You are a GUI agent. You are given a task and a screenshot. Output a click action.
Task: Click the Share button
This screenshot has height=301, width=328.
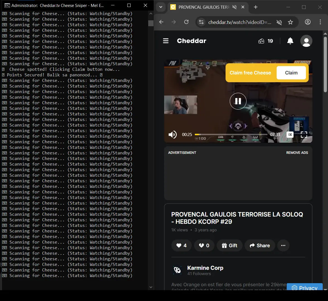coord(260,246)
